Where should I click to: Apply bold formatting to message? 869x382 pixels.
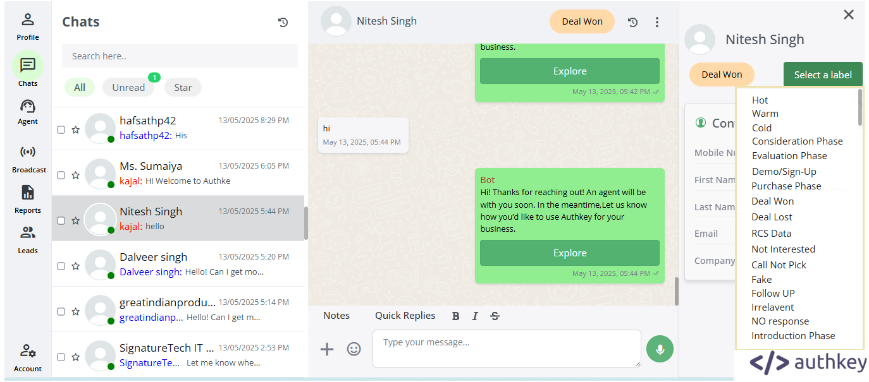pos(455,316)
